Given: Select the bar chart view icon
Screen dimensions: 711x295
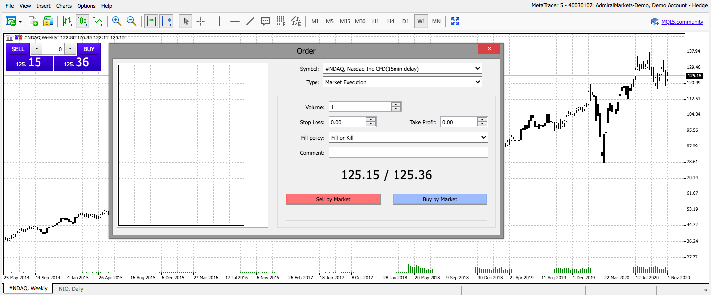Looking at the screenshot, I should (x=67, y=21).
